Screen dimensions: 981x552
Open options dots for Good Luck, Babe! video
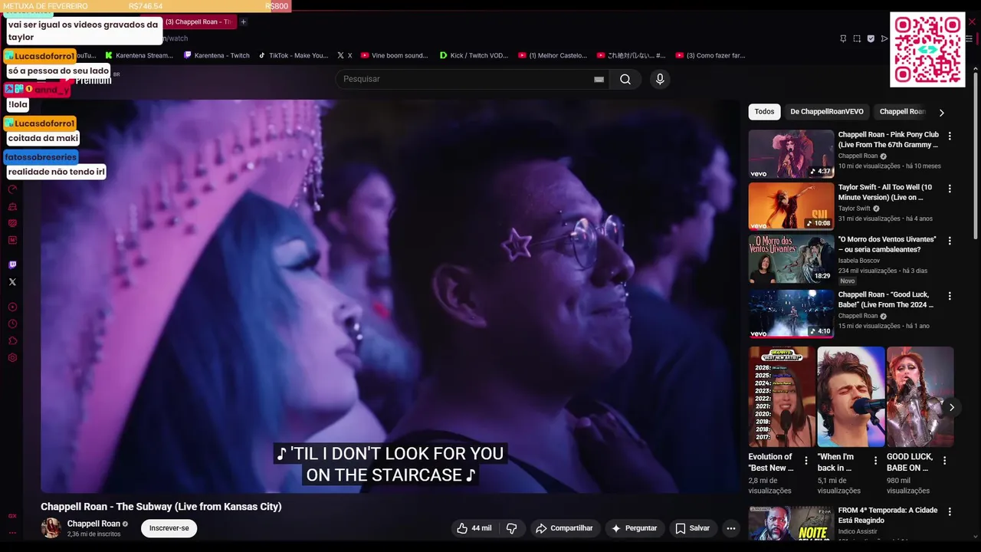pyautogui.click(x=950, y=296)
